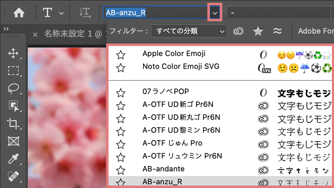Select the Crop tool

pos(13,123)
